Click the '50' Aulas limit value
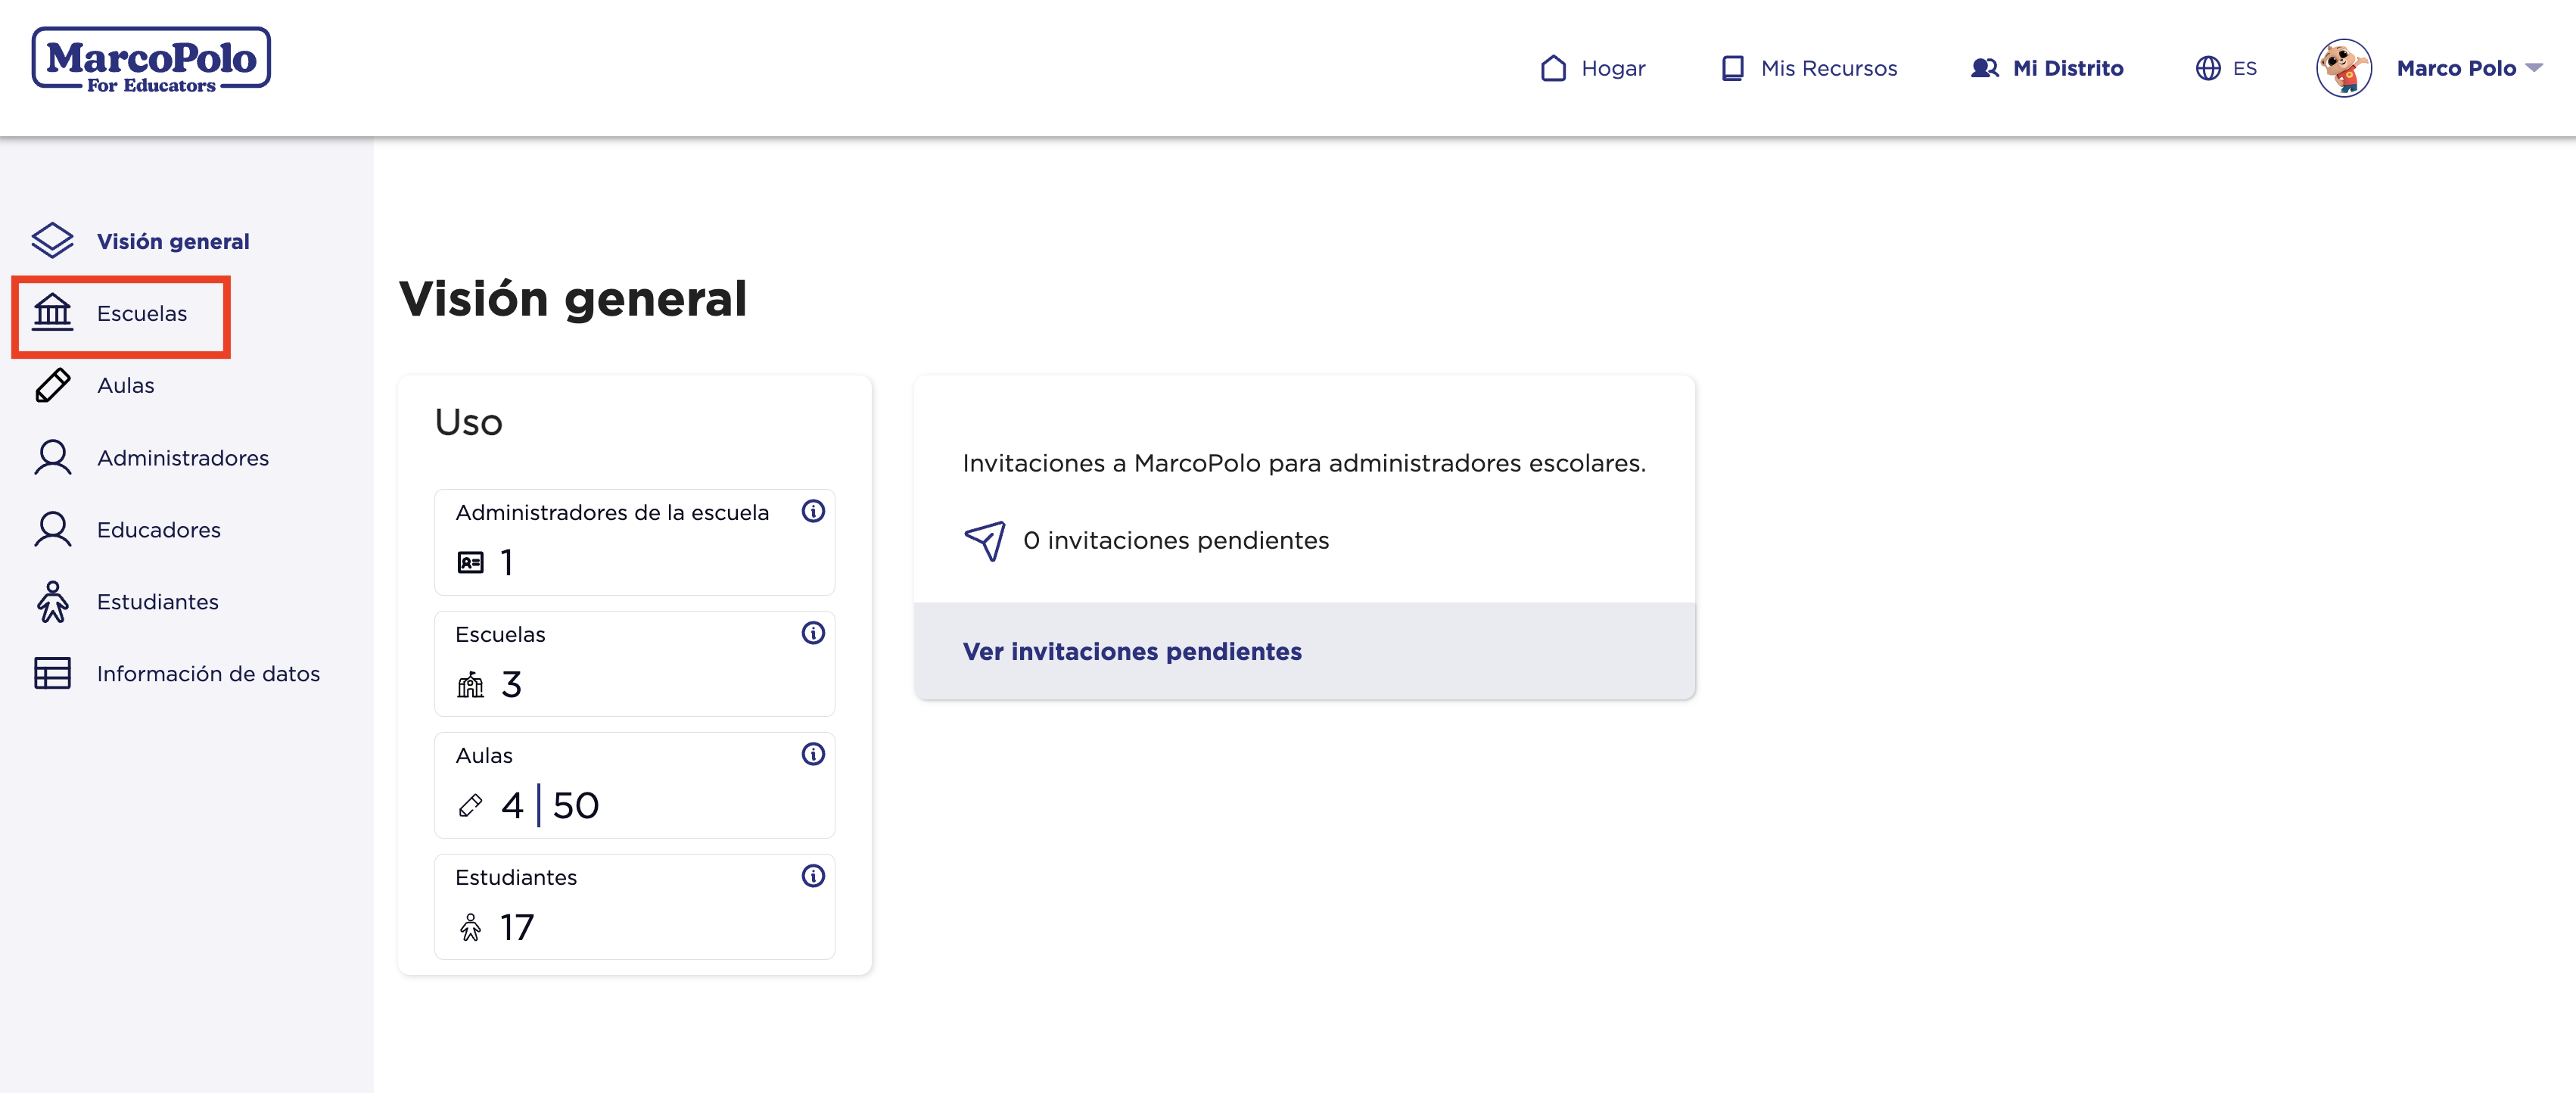The width and height of the screenshot is (2576, 1093). (x=576, y=805)
